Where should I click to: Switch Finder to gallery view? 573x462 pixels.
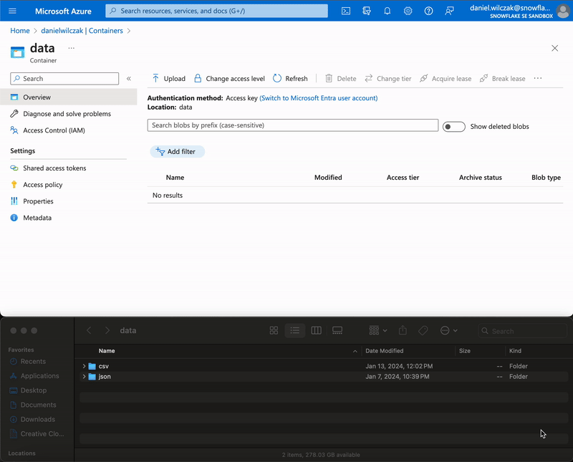tap(337, 330)
